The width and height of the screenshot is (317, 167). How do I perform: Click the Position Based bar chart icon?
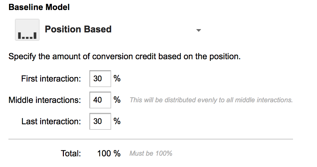27,30
